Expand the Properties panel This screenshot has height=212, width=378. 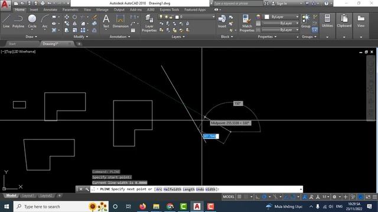click(267, 37)
